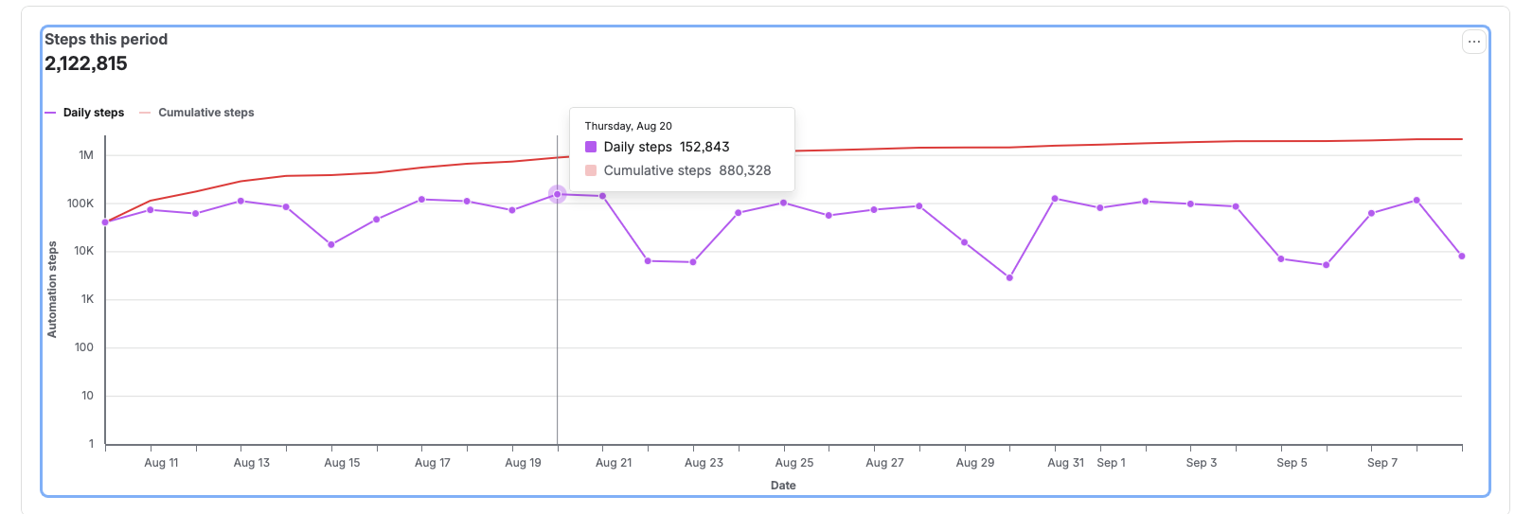Click the 100K y-axis label
The image size is (1515, 514).
pyautogui.click(x=80, y=204)
